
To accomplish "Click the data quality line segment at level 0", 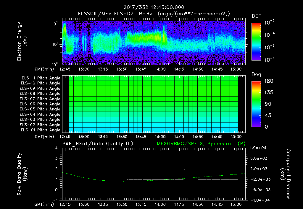I will pyautogui.click(x=98, y=190).
